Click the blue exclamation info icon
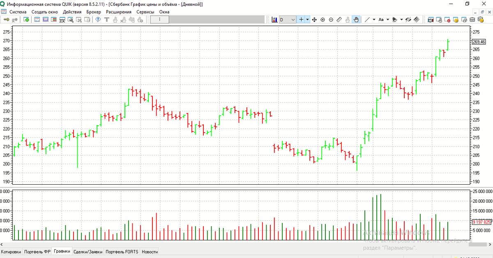The image size is (493, 258). [x=98, y=19]
